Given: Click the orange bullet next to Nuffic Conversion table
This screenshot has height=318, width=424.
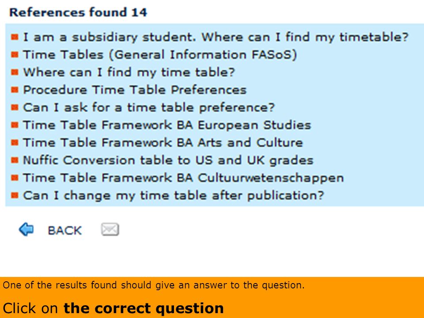Looking at the screenshot, I should (15, 160).
